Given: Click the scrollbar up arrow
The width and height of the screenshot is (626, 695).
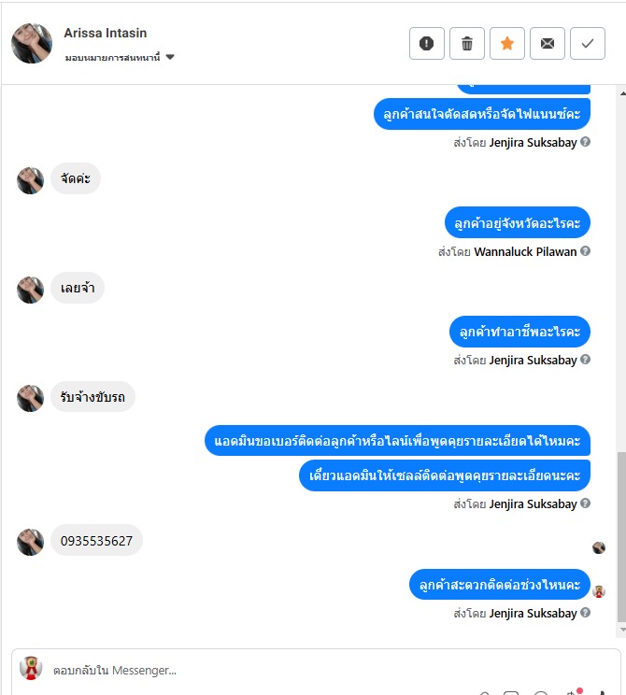Looking at the screenshot, I should pos(622,93).
